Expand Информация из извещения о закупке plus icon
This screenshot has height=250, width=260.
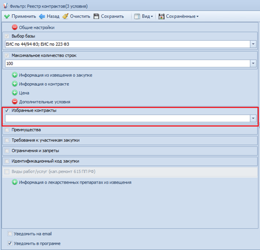point(15,75)
